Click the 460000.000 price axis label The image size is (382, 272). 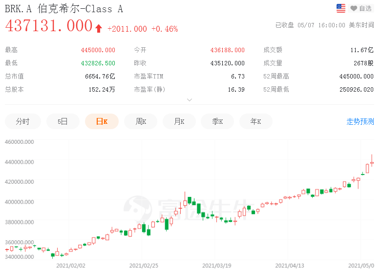coord(19,142)
